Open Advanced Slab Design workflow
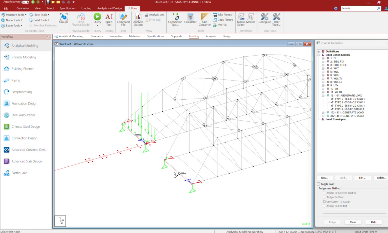The width and height of the screenshot is (388, 233). tap(26, 161)
